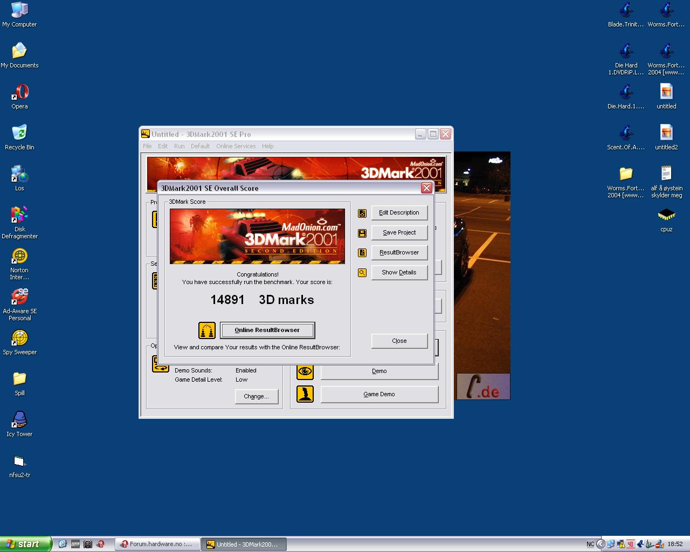The height and width of the screenshot is (552, 690).
Task: Click the magnifier Show Details icon
Action: click(362, 273)
